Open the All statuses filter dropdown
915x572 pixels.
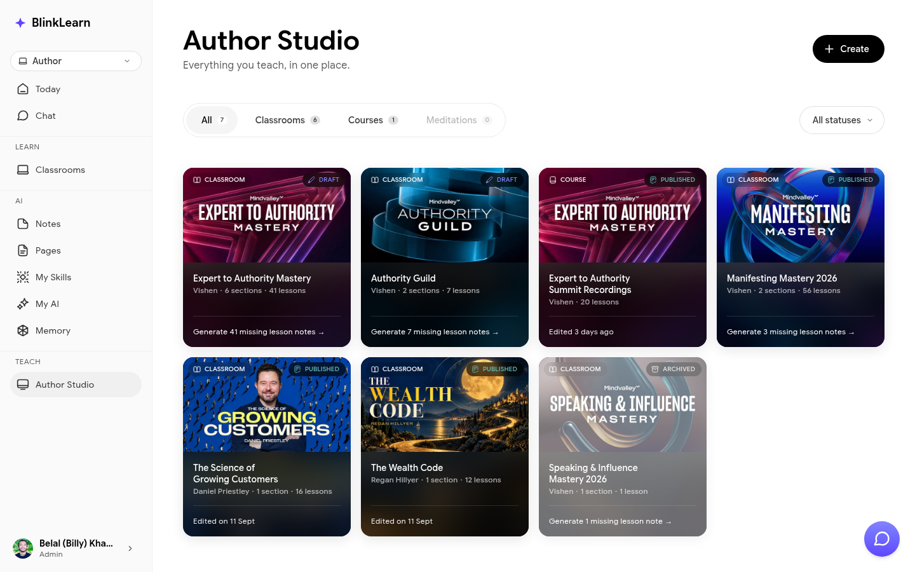click(x=842, y=120)
